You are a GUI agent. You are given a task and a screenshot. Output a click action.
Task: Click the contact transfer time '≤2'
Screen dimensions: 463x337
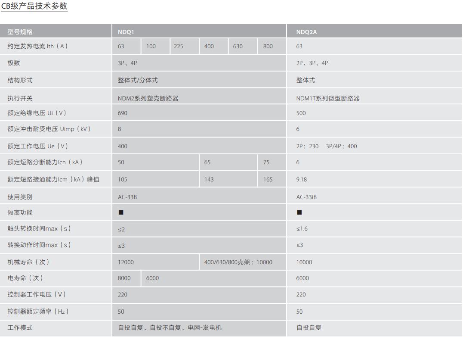[x=121, y=229]
